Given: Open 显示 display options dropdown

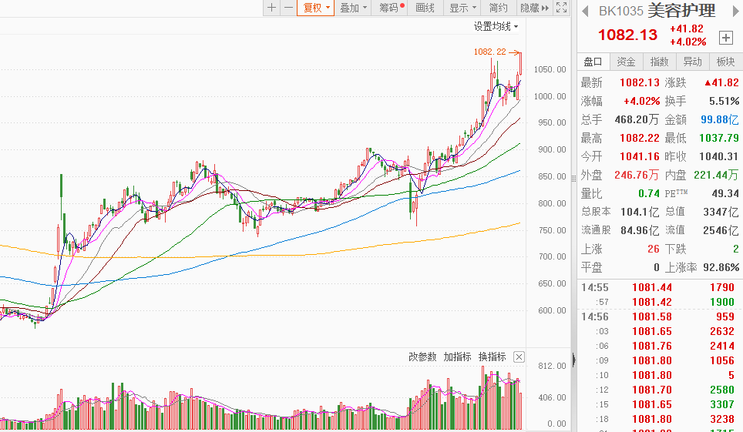Looking at the screenshot, I should [x=462, y=8].
